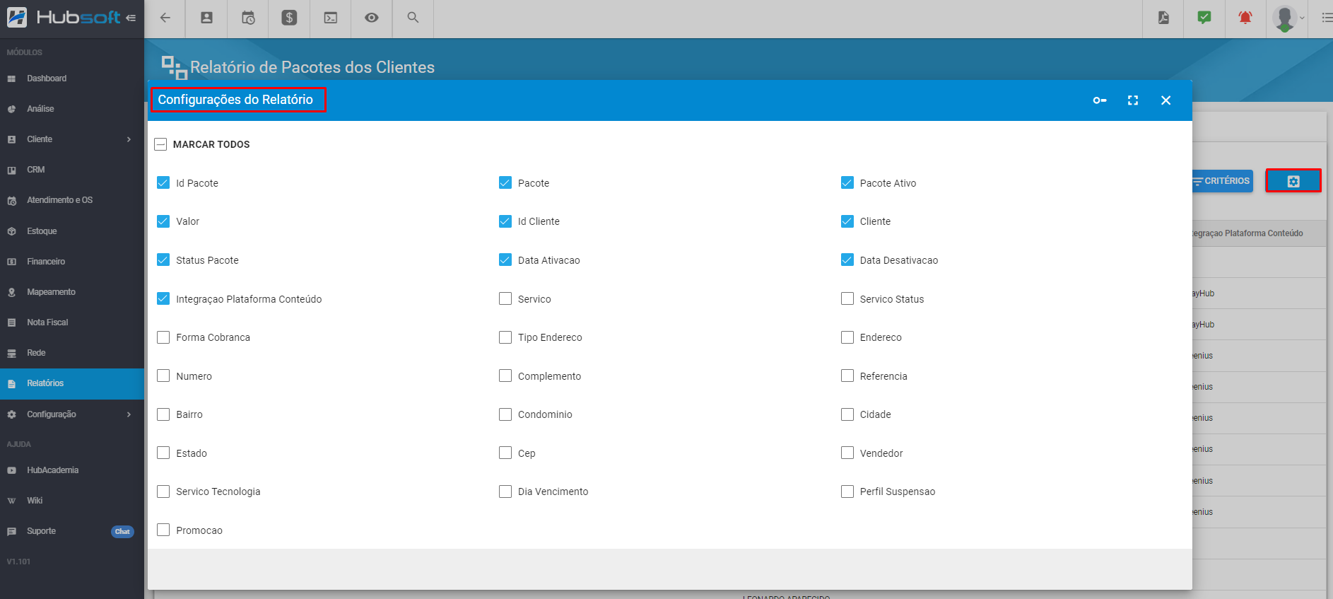Screen dimensions: 1333x599
Task: Click the back arrow in top toolbar
Action: point(165,18)
